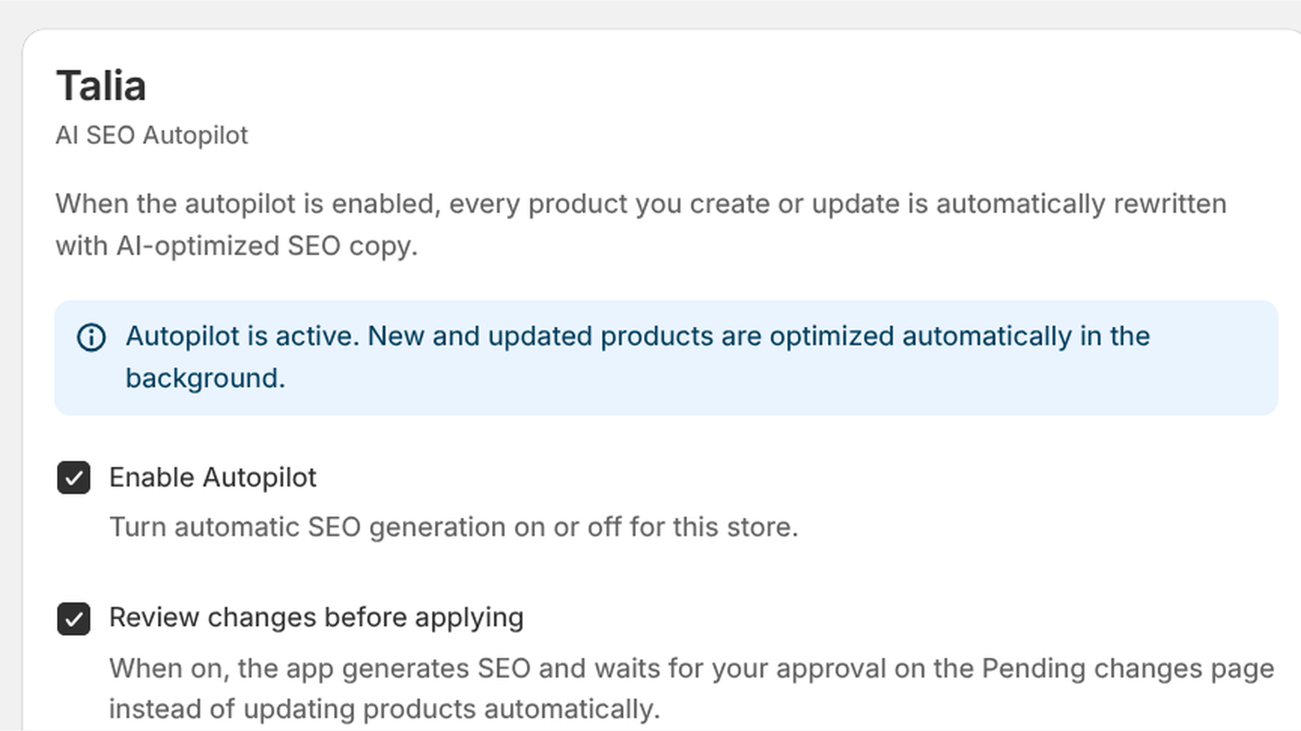The image size is (1301, 731).
Task: Click 'Turn automatic SEO generation on or off' text
Action: pos(365,527)
